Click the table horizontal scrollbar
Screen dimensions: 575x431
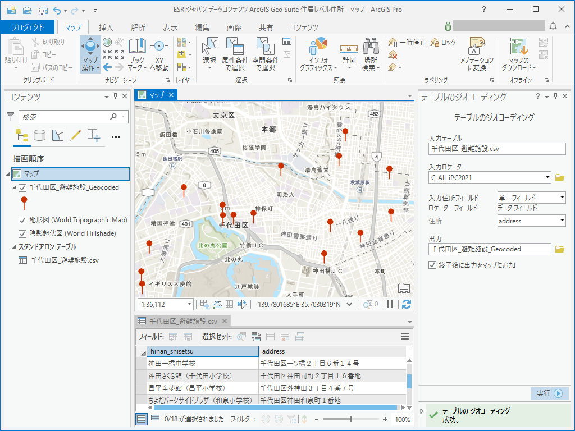pyautogui.click(x=275, y=407)
